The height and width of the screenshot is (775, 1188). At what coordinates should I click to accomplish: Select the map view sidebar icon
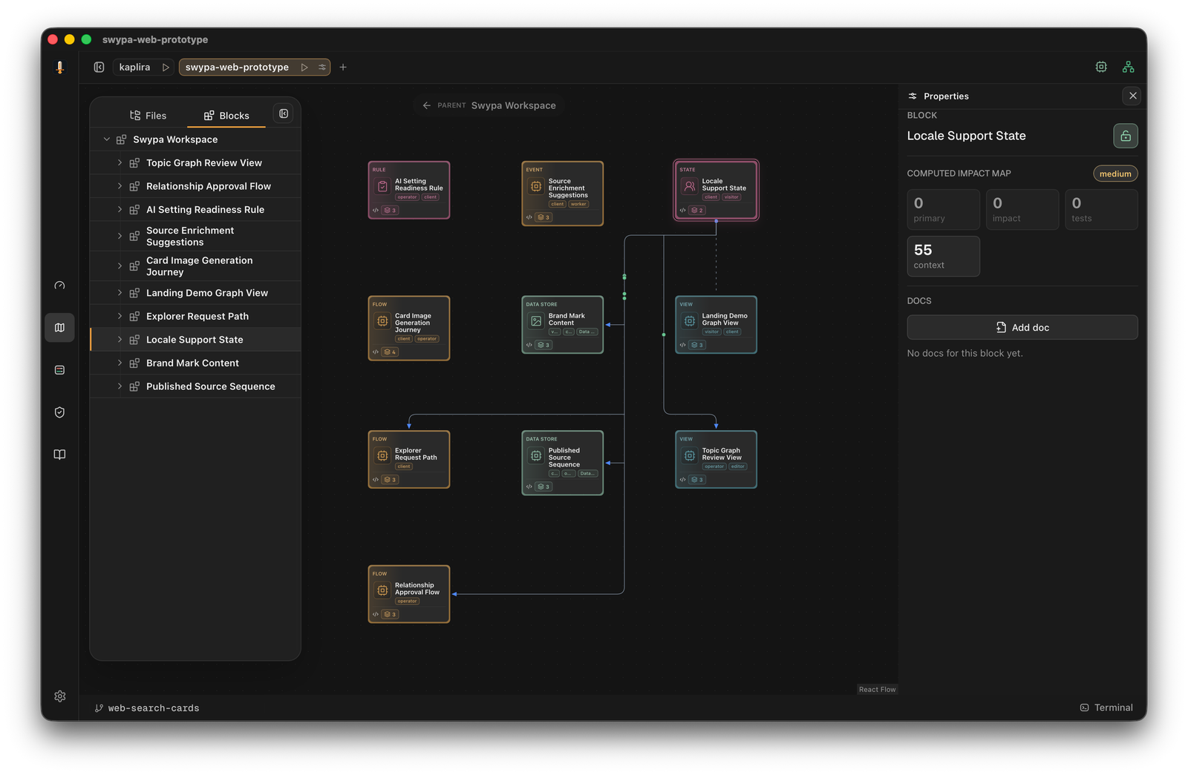(59, 328)
